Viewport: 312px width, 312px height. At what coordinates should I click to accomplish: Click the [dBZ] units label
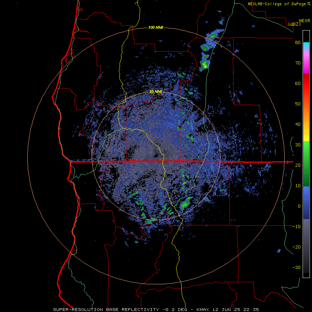[294, 24]
